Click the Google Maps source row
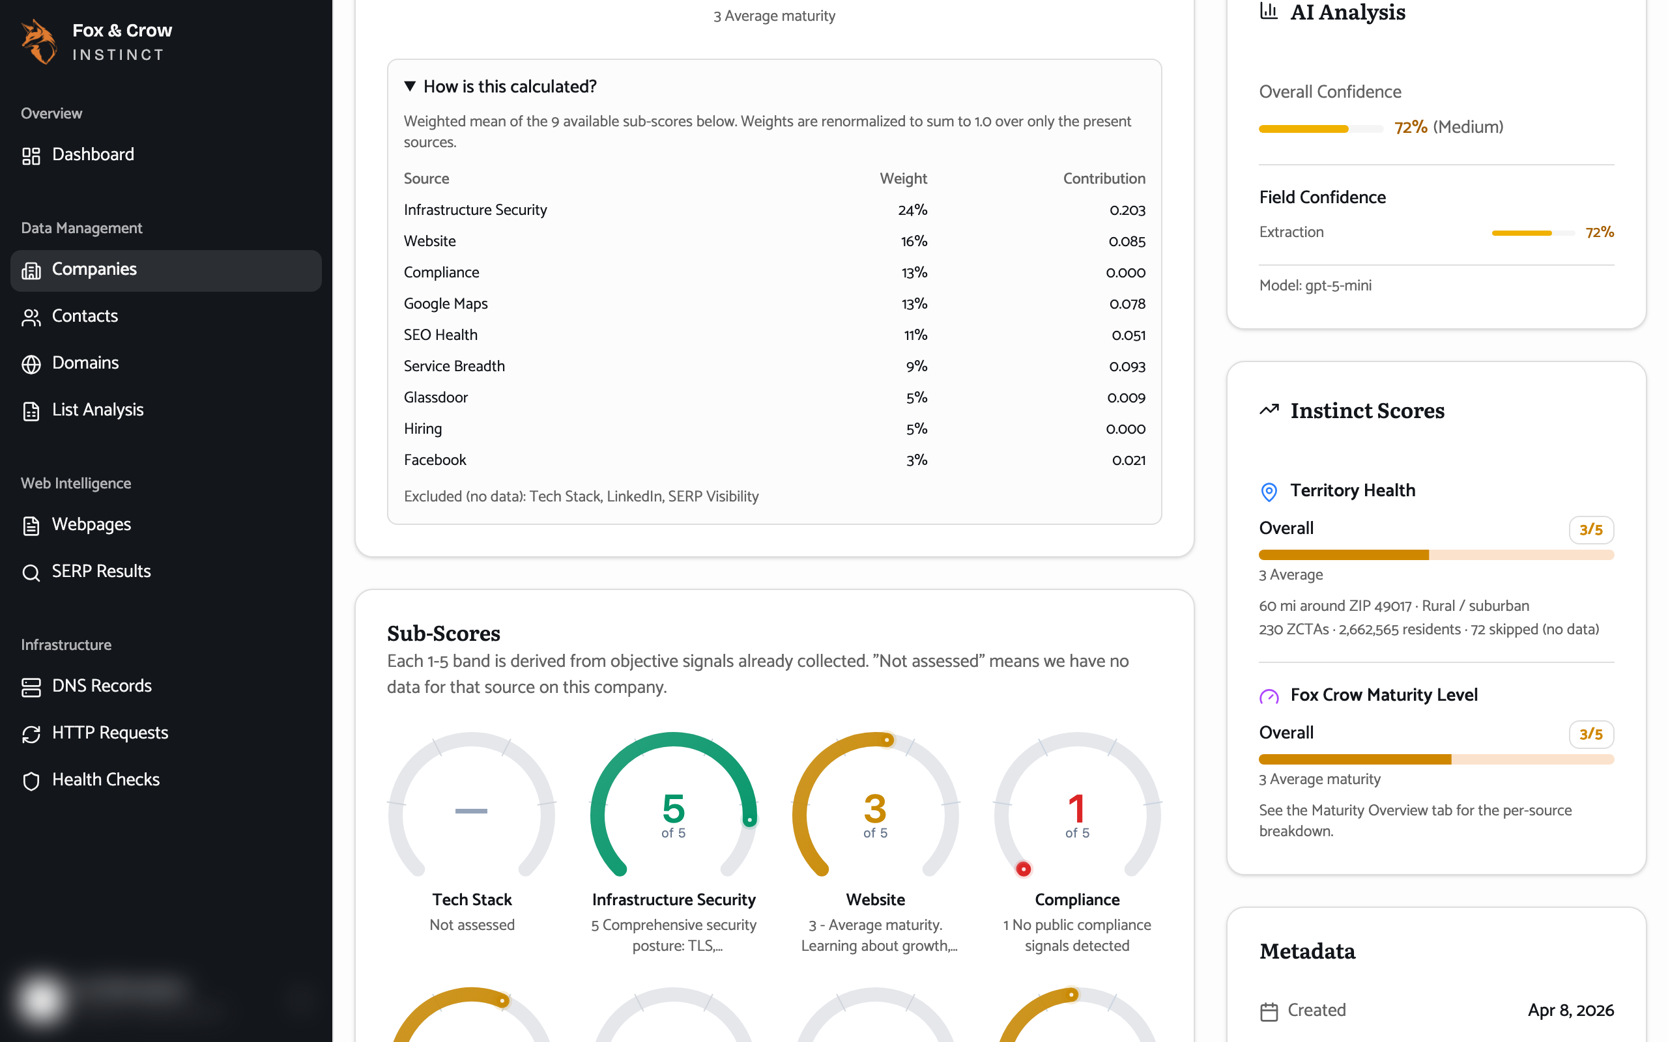The image size is (1668, 1042). tap(775, 304)
